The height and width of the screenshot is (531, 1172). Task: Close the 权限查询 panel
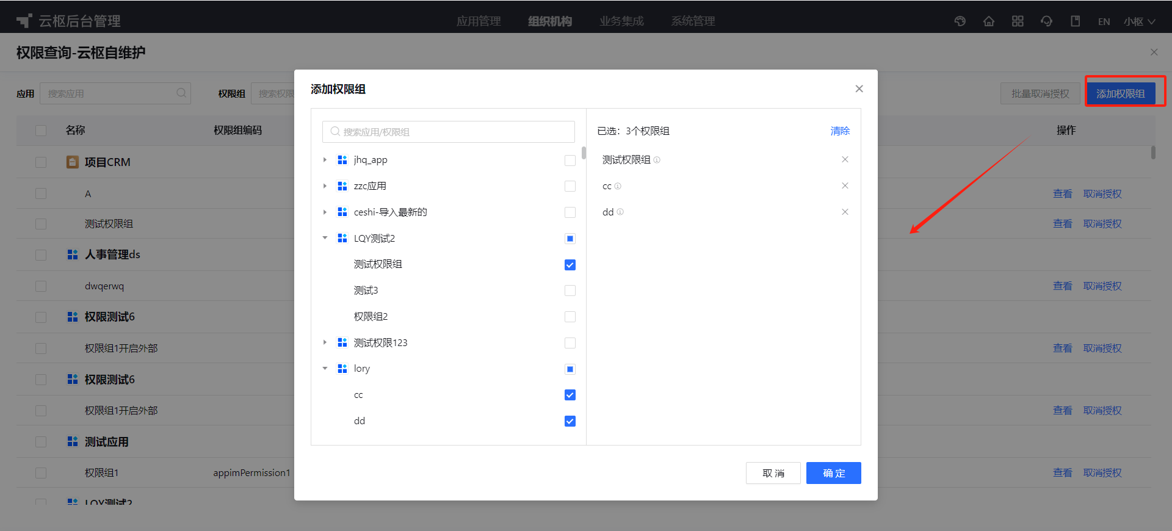(1154, 52)
